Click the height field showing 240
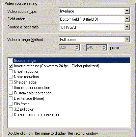The image size is (136, 137). point(94,47)
